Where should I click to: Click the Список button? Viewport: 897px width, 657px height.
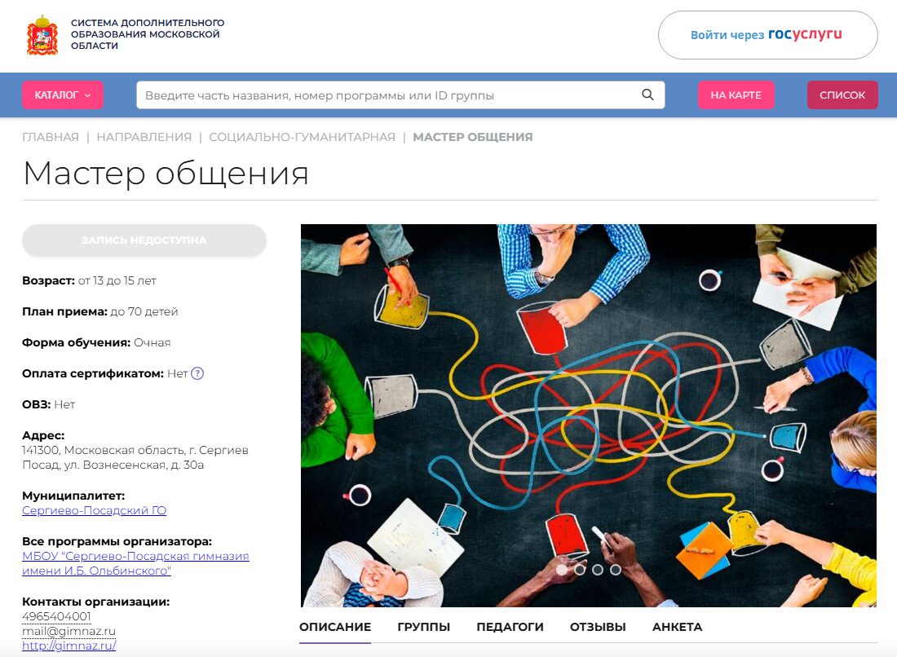(x=842, y=95)
